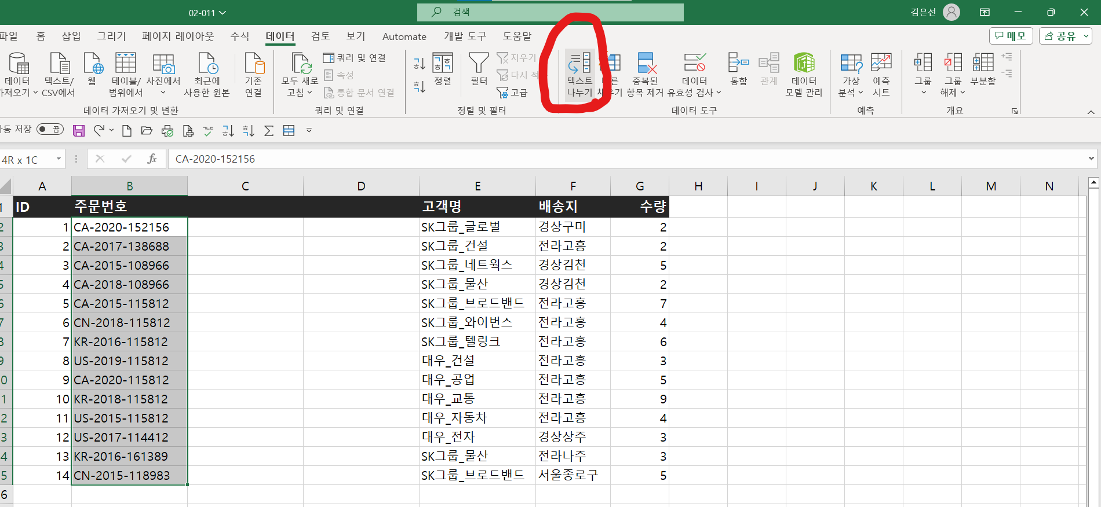Click the ribbon sort ascending icon
The width and height of the screenshot is (1101, 507).
[420, 63]
